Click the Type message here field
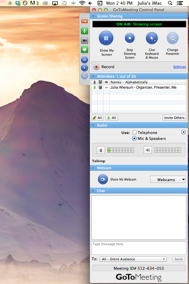Screen dimensions: 189x284 pos(139,248)
